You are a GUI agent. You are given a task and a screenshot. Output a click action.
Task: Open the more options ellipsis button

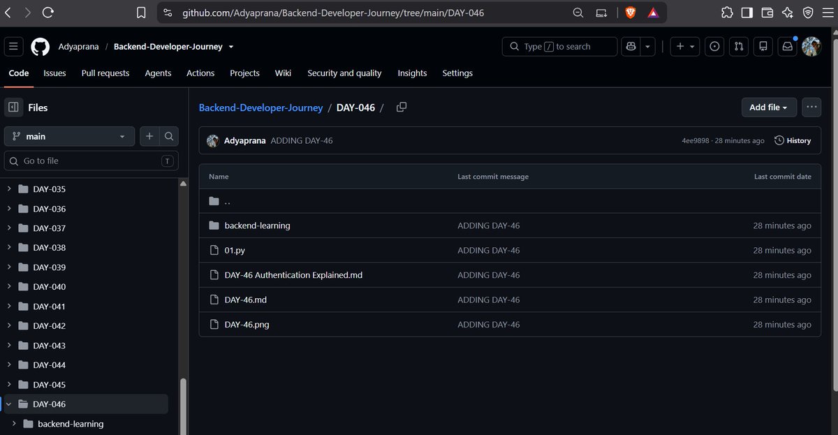[x=811, y=108]
